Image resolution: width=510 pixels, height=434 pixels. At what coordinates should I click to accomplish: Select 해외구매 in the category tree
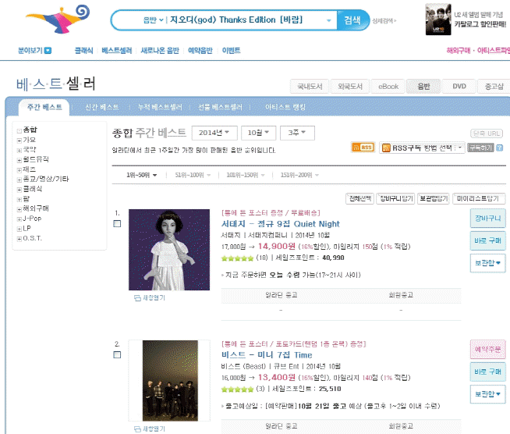[x=36, y=208]
